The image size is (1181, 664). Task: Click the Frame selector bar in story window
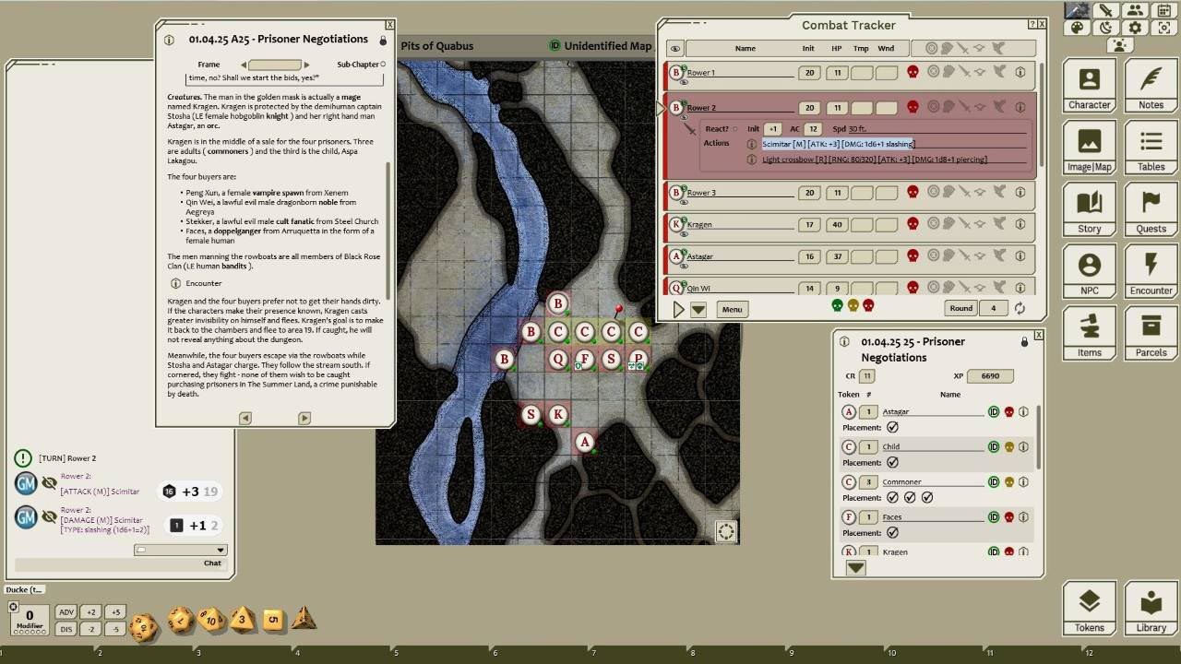pyautogui.click(x=275, y=65)
